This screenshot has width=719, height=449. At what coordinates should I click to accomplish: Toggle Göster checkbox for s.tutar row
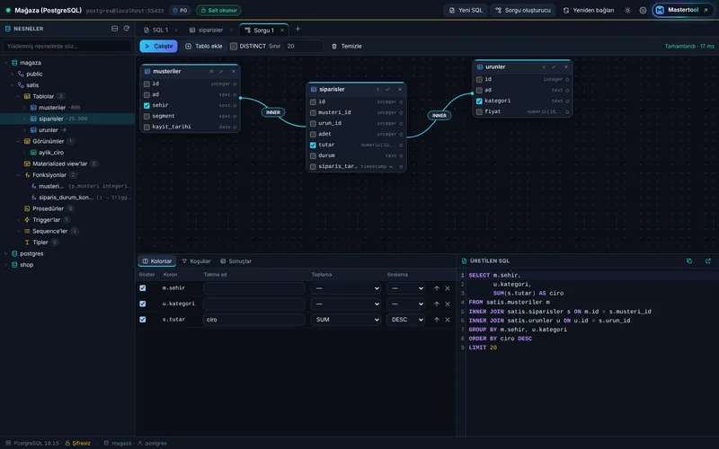tap(143, 320)
